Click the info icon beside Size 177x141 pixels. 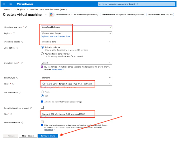(11, 114)
